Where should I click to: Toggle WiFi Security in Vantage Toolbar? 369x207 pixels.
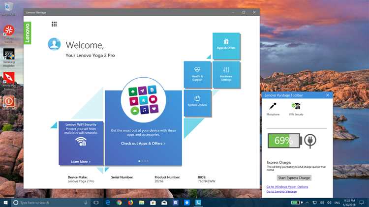point(296,109)
